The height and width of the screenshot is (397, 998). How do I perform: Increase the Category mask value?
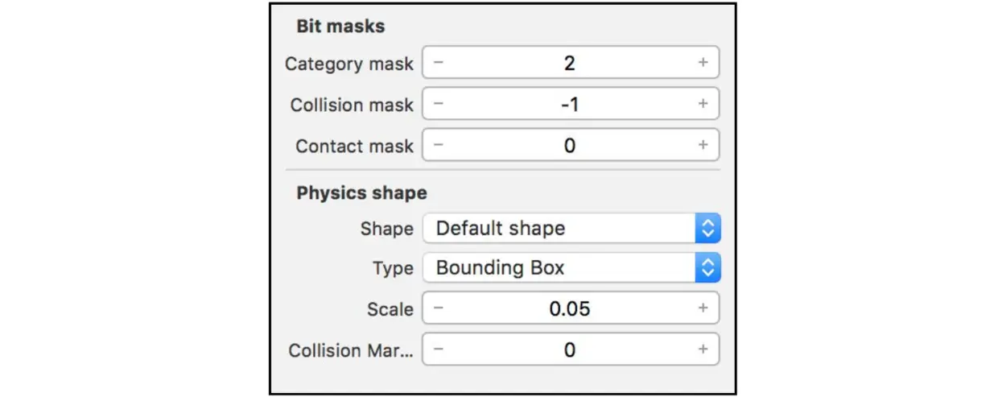[x=703, y=63]
